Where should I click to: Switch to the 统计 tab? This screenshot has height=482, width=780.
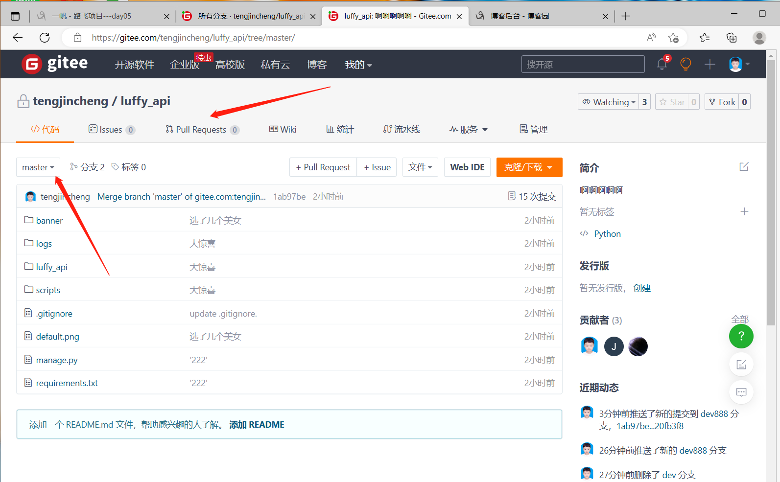point(340,129)
